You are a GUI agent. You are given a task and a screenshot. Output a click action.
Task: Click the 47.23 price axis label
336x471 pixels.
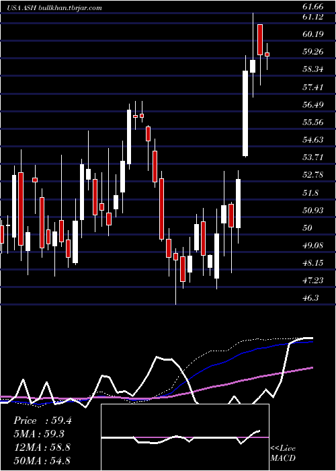[x=313, y=281]
